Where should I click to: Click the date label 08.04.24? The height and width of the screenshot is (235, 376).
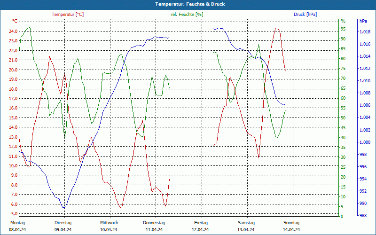pyautogui.click(x=17, y=230)
